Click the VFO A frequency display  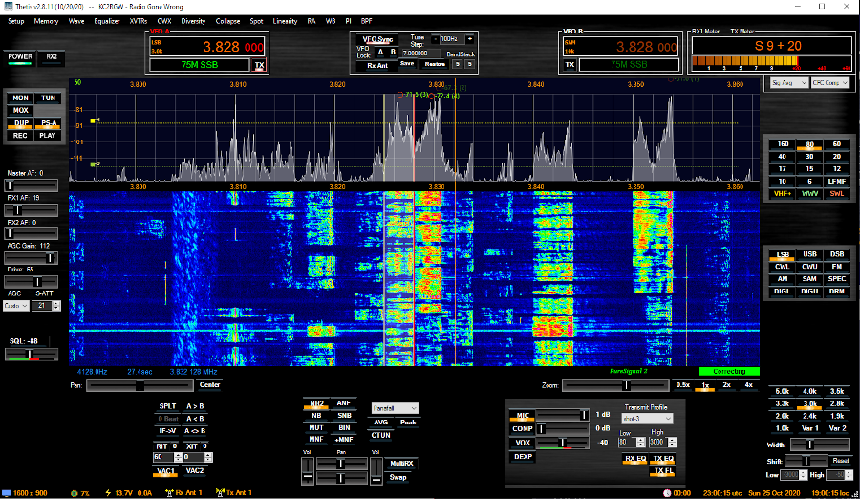[206, 47]
